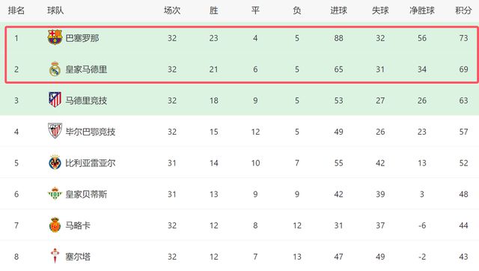The image size is (479, 271).
Task: Click the Real Madrid club crest
Action: click(x=55, y=69)
